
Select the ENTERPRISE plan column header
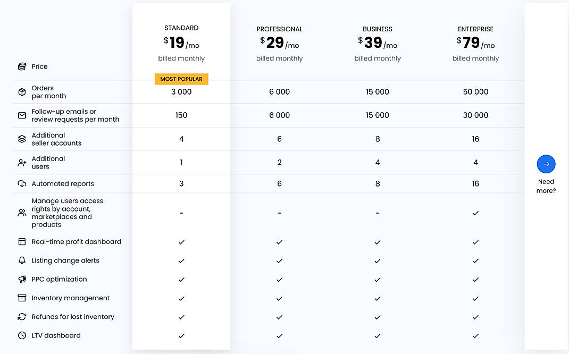(475, 29)
